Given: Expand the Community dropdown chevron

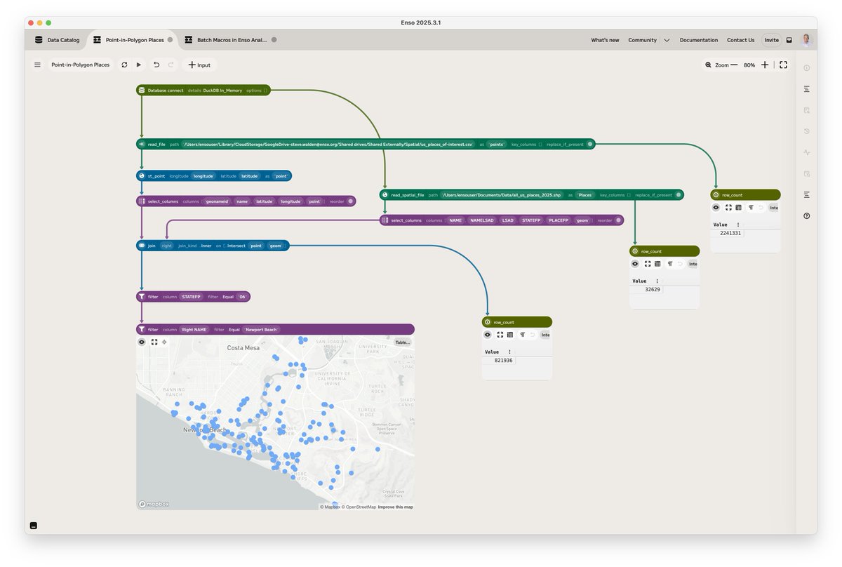Looking at the screenshot, I should (x=667, y=40).
